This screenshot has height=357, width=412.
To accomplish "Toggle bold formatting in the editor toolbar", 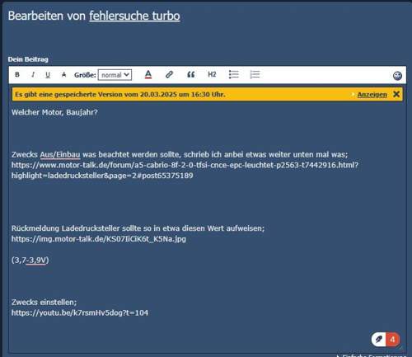I will pyautogui.click(x=17, y=74).
